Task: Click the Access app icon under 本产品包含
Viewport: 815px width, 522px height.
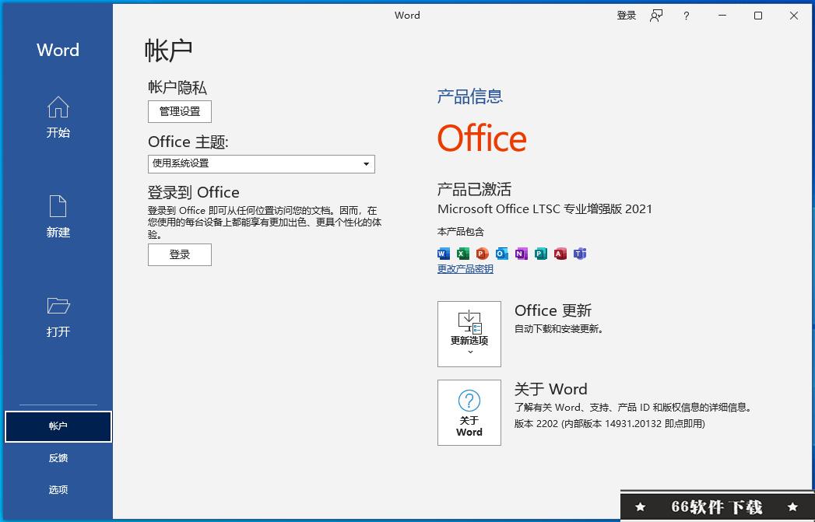Action: [x=560, y=254]
